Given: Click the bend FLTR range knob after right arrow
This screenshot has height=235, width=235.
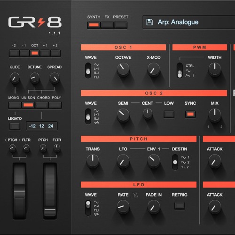Looking at the screenshot, I should coord(26,148).
